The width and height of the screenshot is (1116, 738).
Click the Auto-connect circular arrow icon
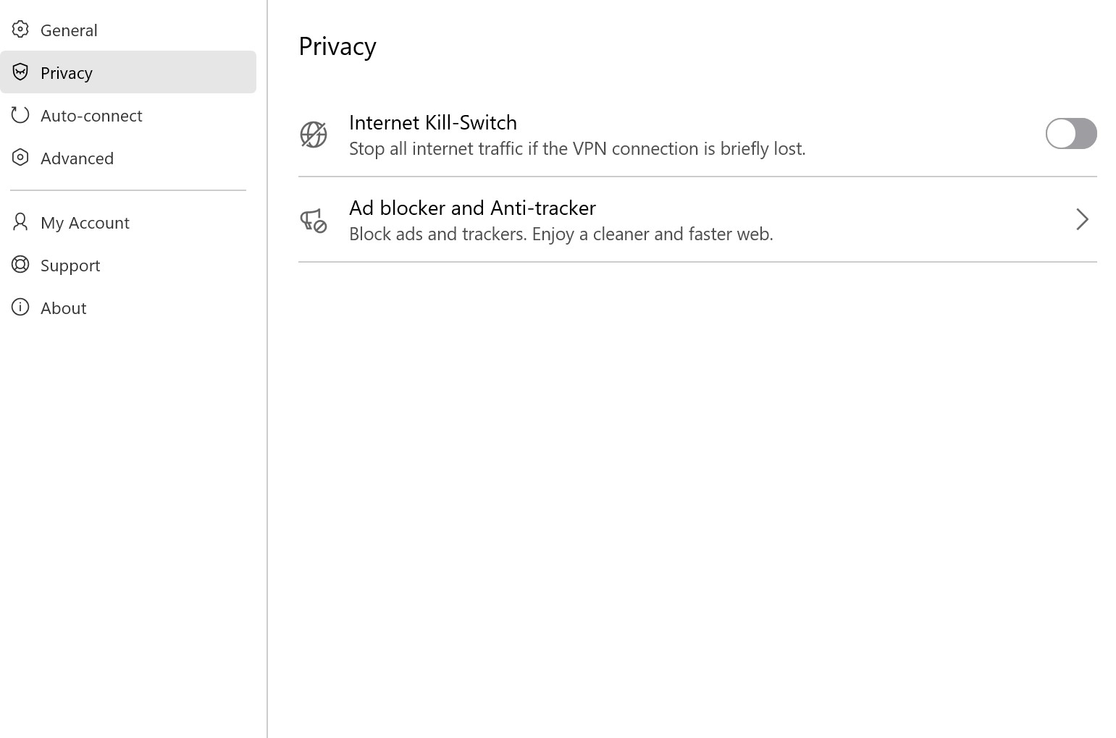pos(20,115)
